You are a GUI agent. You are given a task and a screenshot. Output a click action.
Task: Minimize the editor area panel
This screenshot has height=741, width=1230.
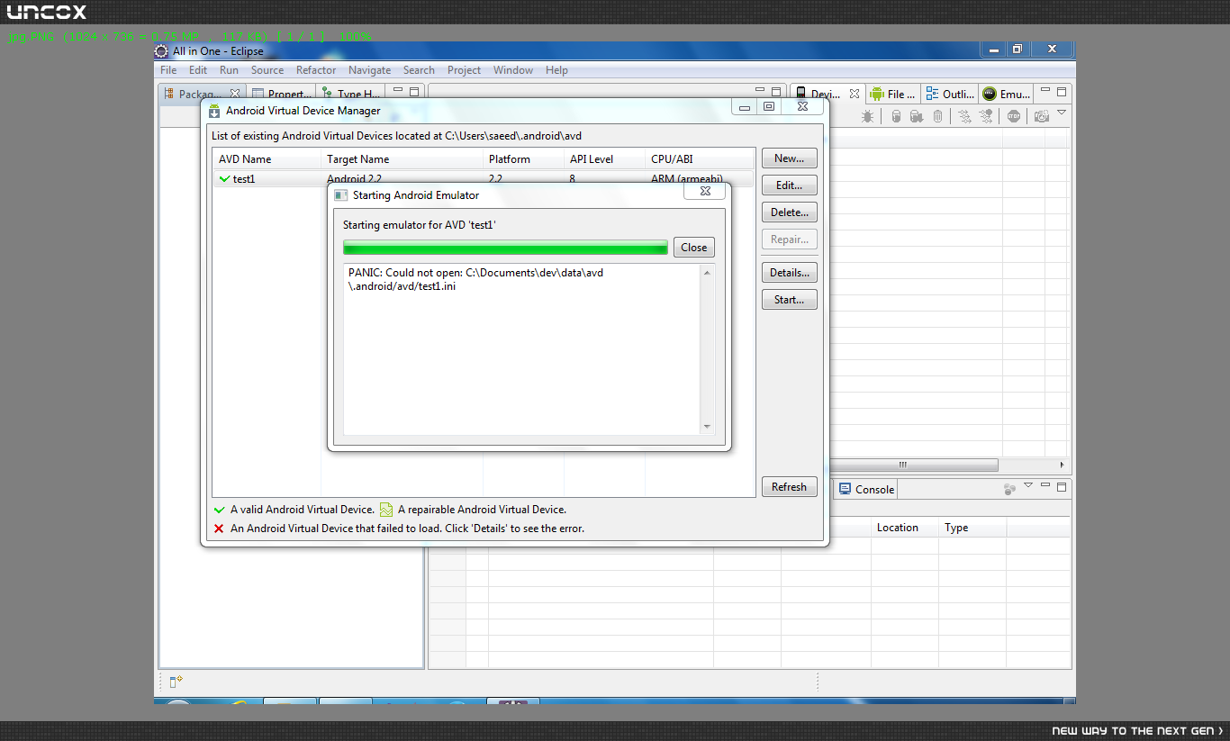(761, 91)
